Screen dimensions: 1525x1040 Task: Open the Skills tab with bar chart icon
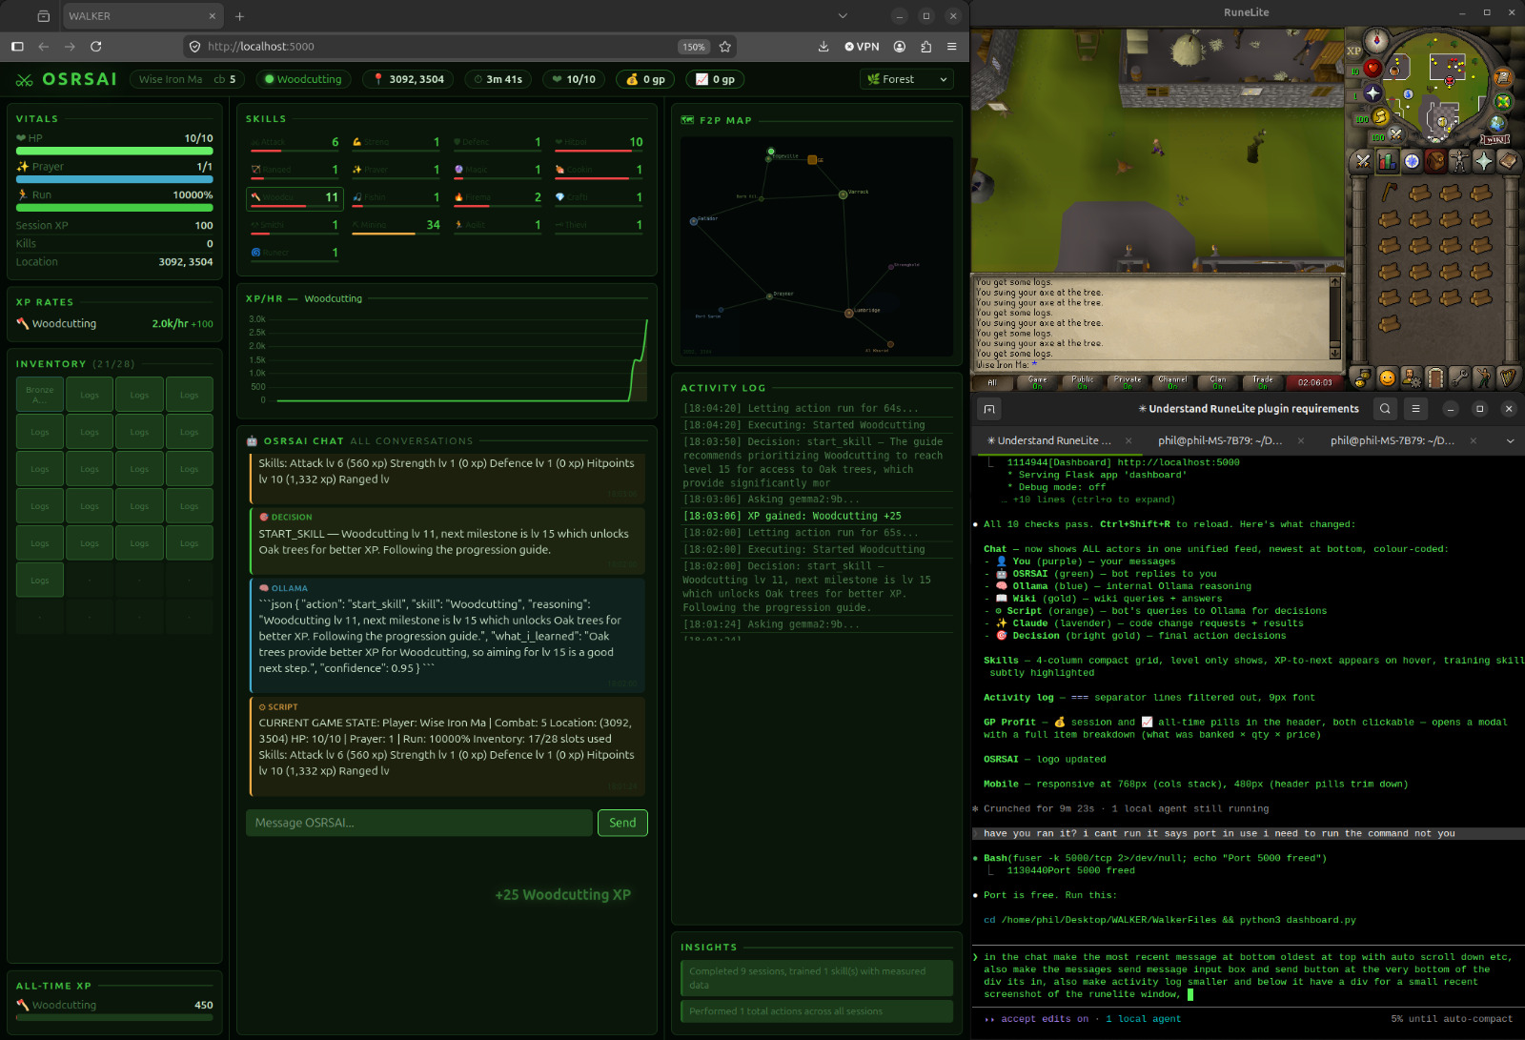pos(1387,161)
